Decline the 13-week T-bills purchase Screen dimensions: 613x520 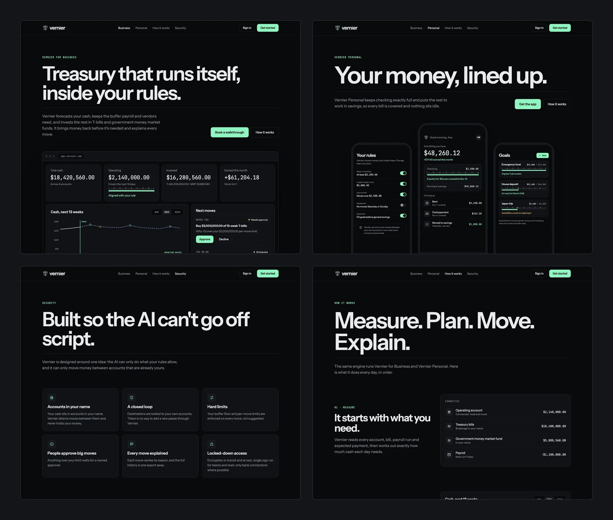click(x=224, y=239)
